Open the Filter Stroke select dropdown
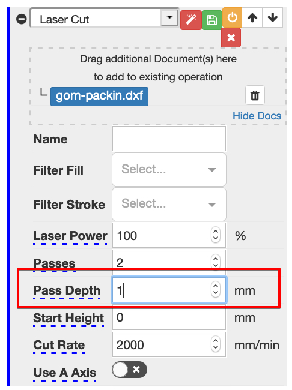Screen dimensions: 292x390 pos(169,204)
